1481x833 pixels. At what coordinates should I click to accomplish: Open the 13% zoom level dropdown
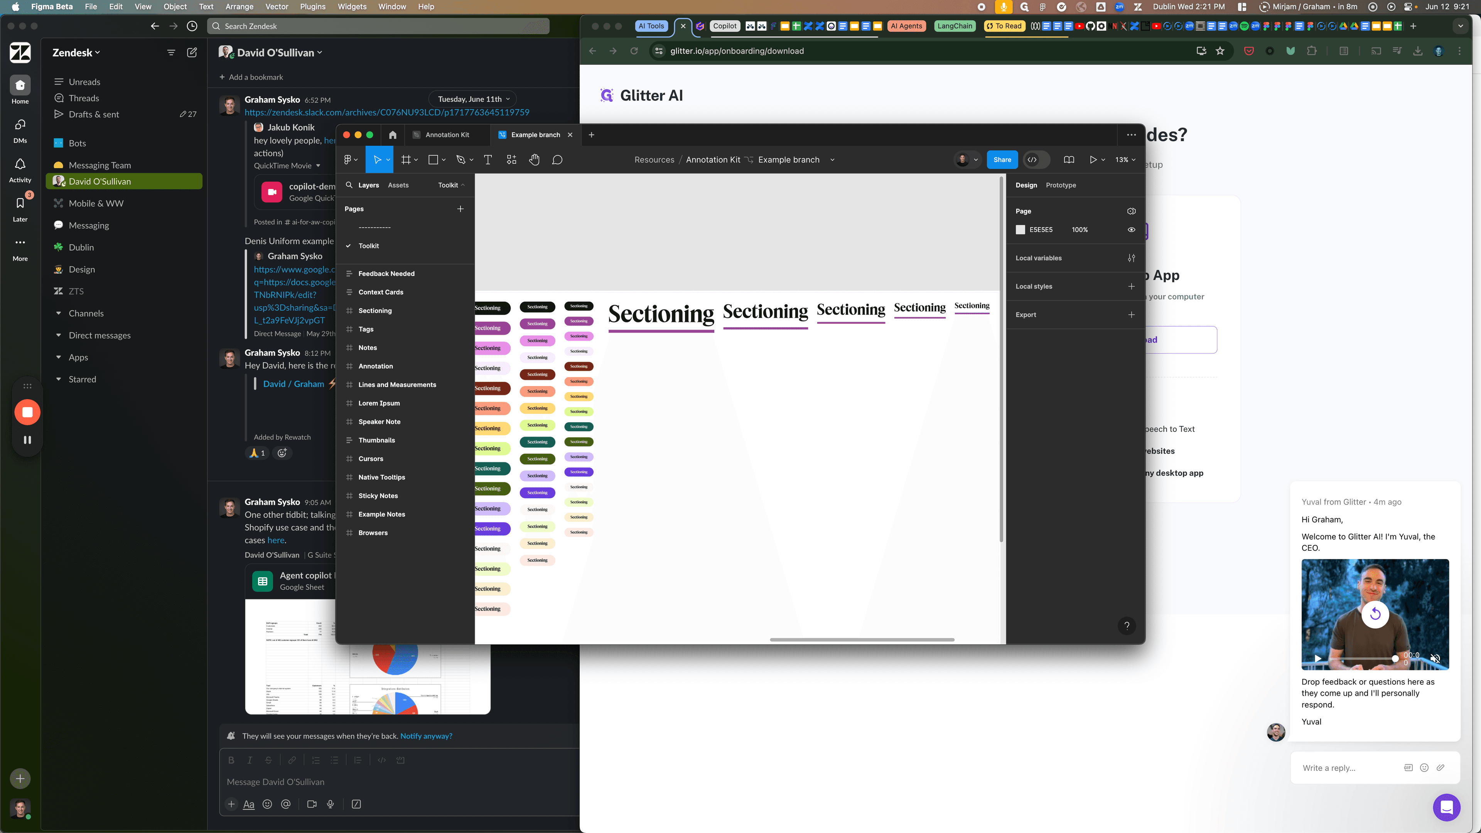(x=1125, y=160)
